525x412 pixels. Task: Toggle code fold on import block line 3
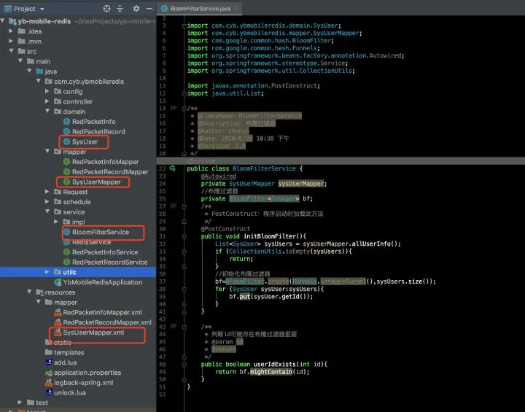click(x=183, y=25)
